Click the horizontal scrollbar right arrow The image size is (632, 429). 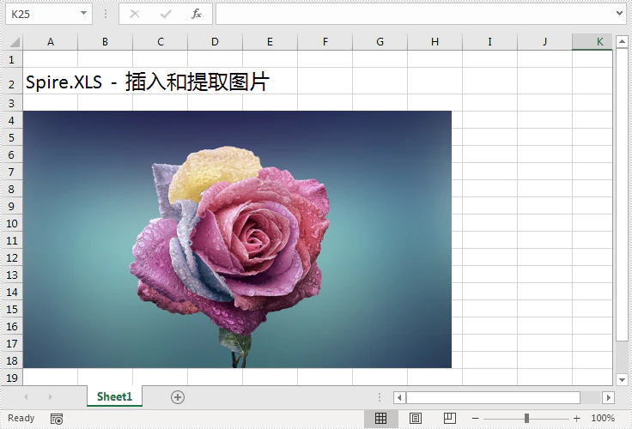click(x=608, y=397)
